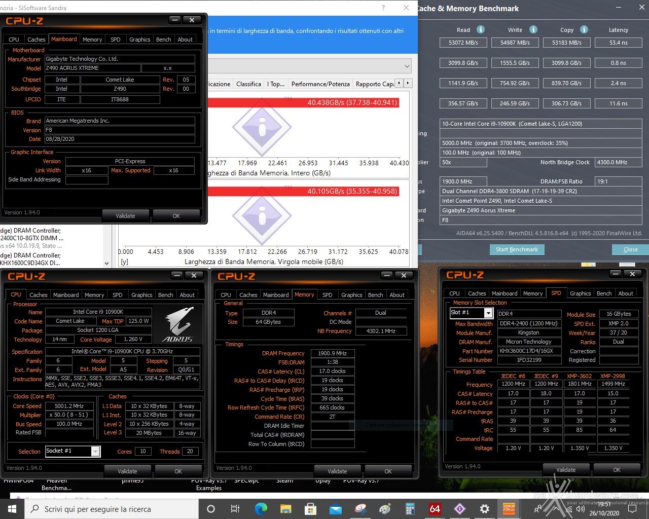The width and height of the screenshot is (649, 519).
Task: Select the Performance/Potenza tab in Sandra
Action: click(x=320, y=84)
